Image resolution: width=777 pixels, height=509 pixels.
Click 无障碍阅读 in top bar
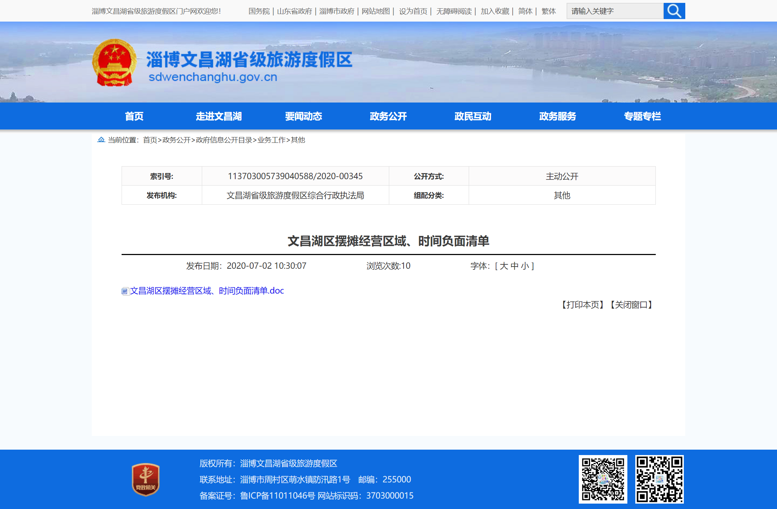pyautogui.click(x=454, y=11)
